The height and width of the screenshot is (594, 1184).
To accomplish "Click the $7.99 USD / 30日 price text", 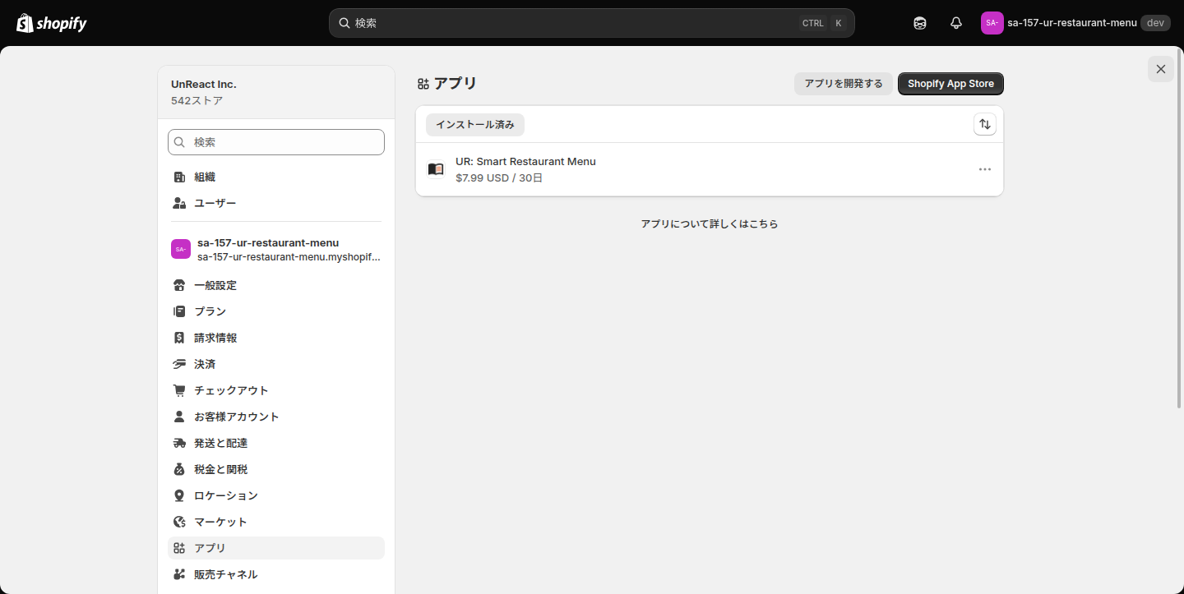I will (x=499, y=177).
